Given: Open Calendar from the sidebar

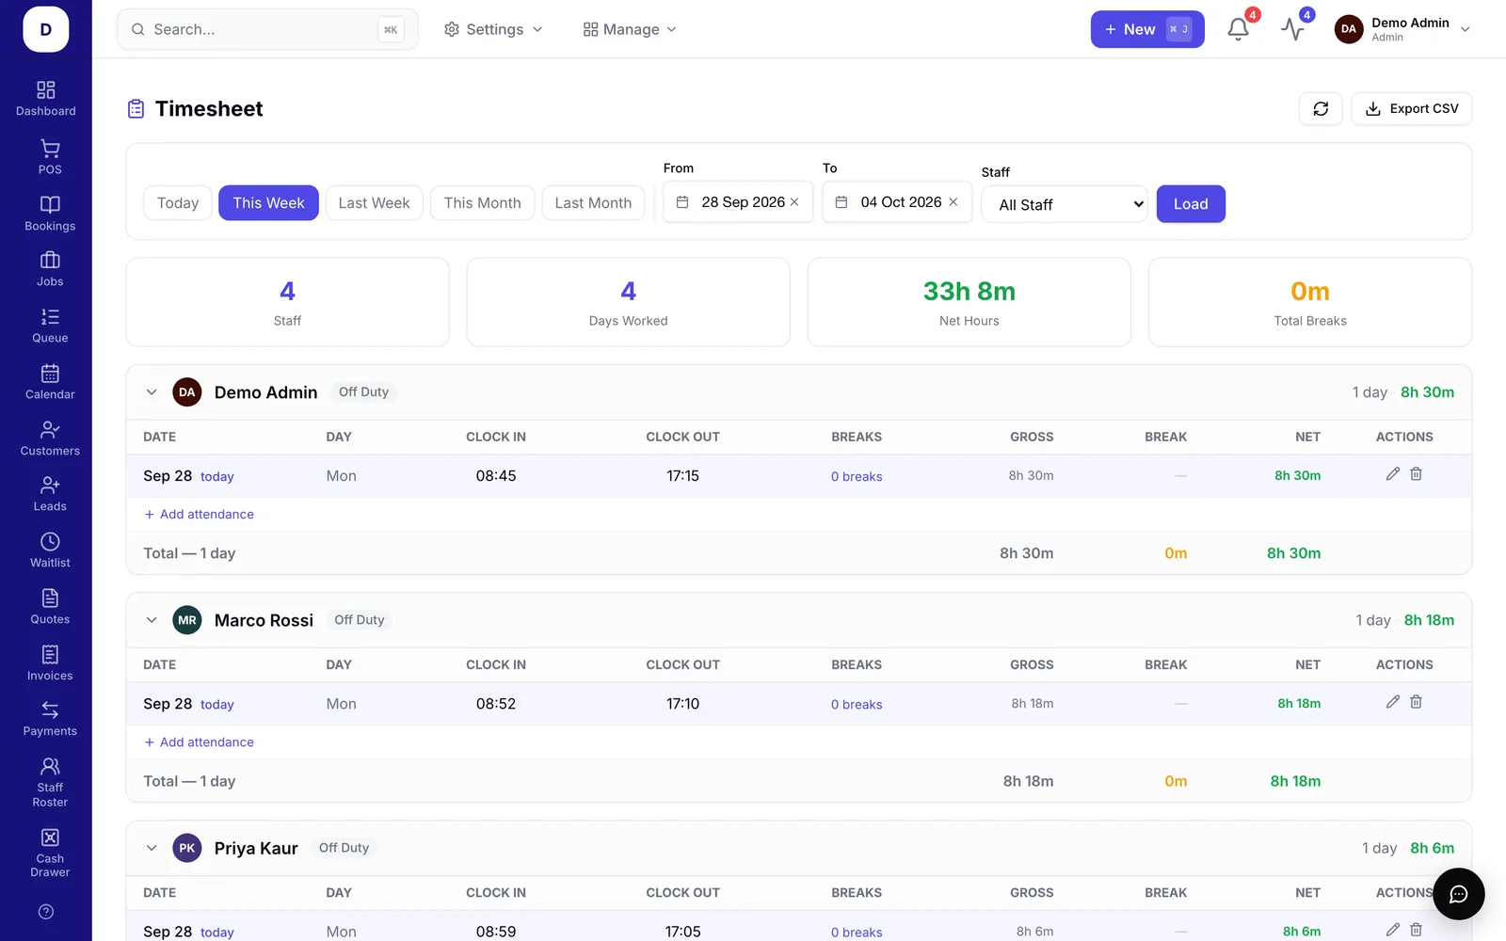Looking at the screenshot, I should (50, 382).
